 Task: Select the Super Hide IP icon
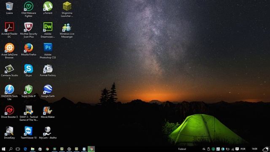point(29,91)
